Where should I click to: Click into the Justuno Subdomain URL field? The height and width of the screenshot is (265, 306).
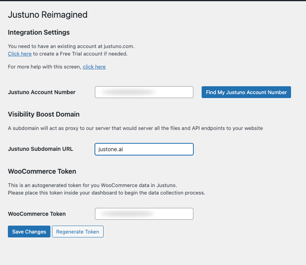click(144, 149)
